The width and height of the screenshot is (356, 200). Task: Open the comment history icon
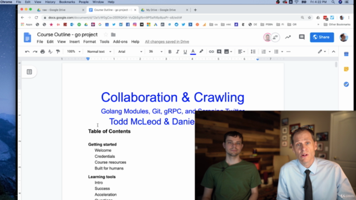pos(301,37)
